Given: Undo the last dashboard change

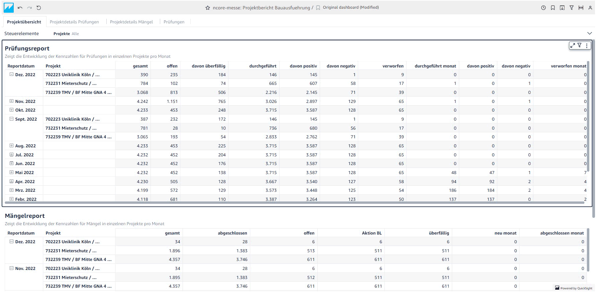Looking at the screenshot, I should tap(20, 8).
